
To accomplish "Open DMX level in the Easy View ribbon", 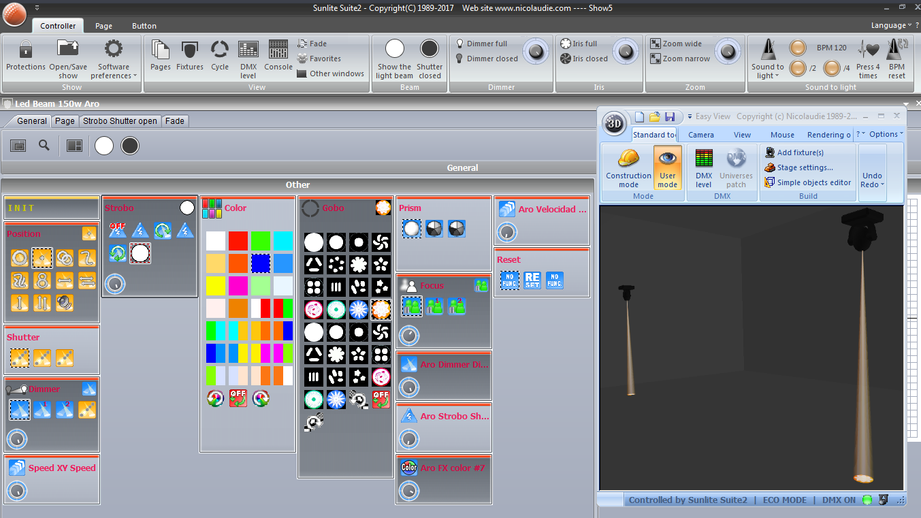I will [704, 168].
